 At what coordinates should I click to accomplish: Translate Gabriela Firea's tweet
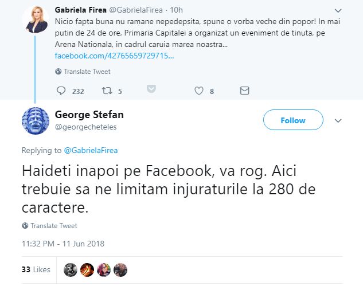(x=87, y=72)
